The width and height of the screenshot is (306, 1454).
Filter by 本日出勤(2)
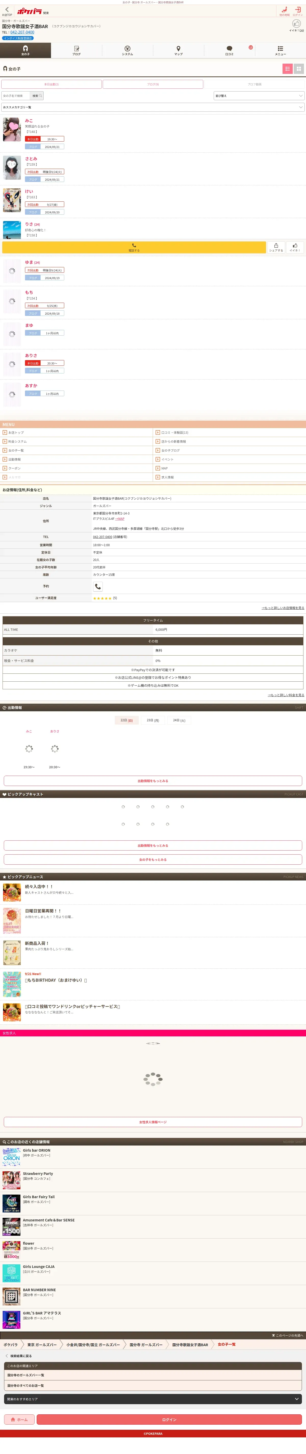(51, 84)
